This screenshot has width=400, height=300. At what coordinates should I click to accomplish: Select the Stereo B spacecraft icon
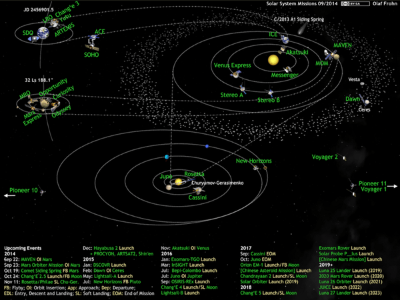271,93
